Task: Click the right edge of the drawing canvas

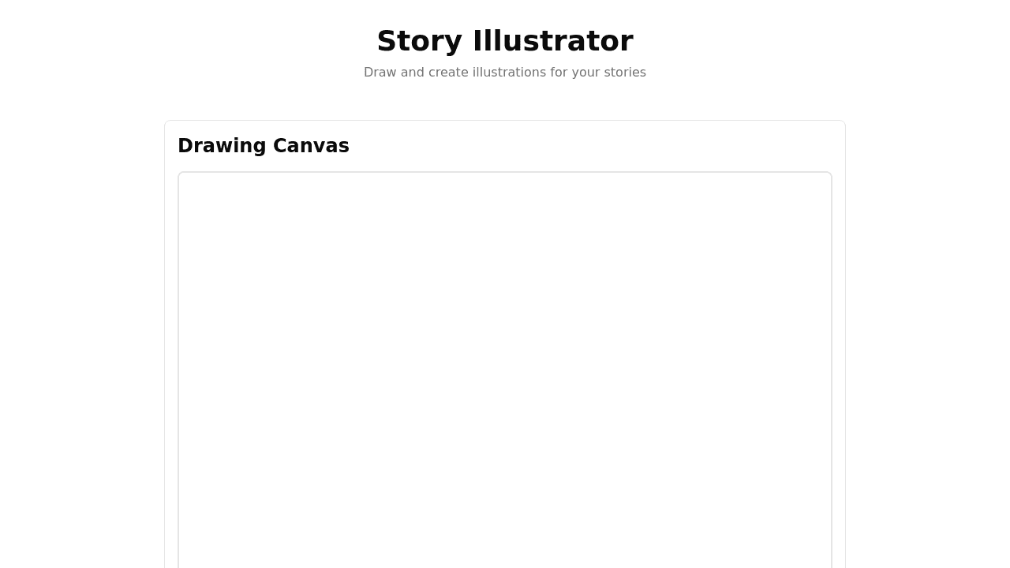Action: [829, 371]
